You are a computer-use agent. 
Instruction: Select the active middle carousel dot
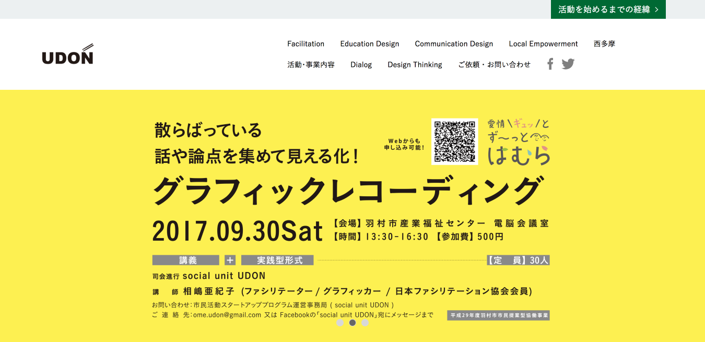(352, 323)
